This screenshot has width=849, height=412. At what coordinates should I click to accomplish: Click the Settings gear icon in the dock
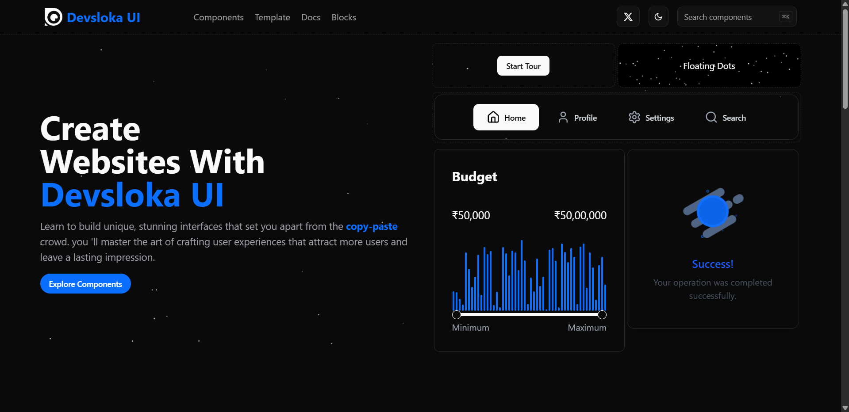click(634, 117)
